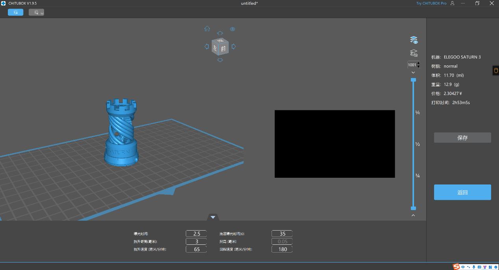Toggle the hidden-layers preview icon

pyautogui.click(x=414, y=53)
